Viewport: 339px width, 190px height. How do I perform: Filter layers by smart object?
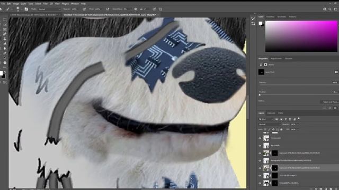click(295, 119)
